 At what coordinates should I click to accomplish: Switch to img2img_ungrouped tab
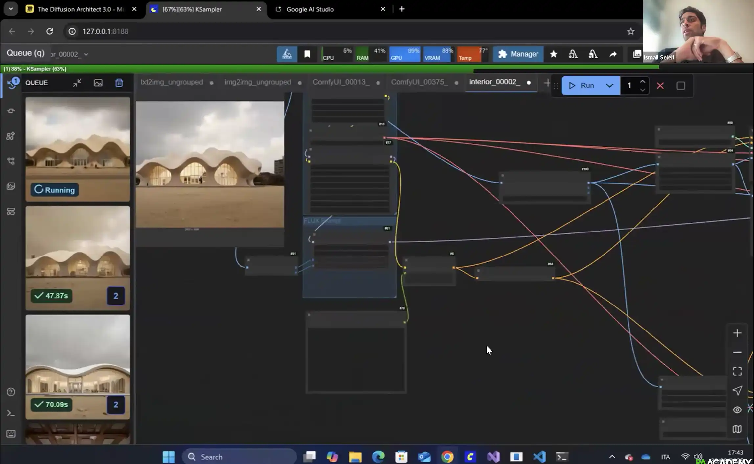pos(258,82)
